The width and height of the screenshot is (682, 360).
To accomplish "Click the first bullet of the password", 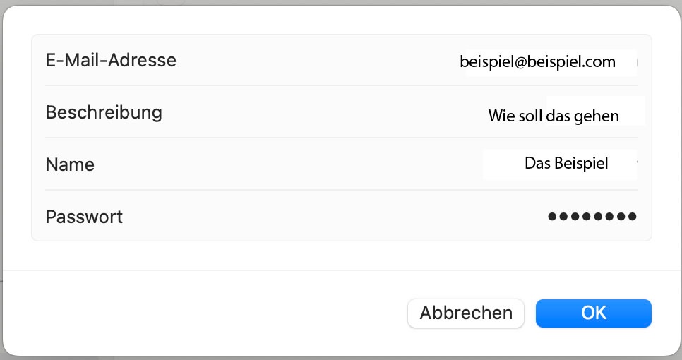I will click(x=553, y=217).
